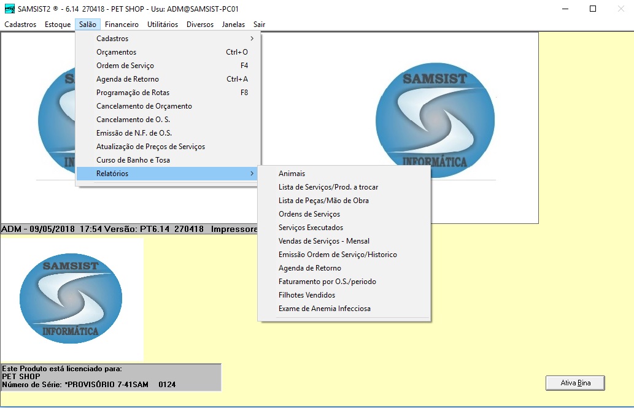Choose Agenda de Retorno in Salão menu
The image size is (634, 408).
[166, 79]
